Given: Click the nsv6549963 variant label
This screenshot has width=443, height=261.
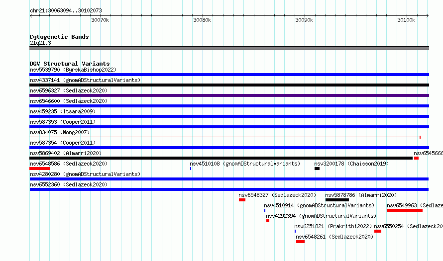Looking at the screenshot, I should click(415, 205).
